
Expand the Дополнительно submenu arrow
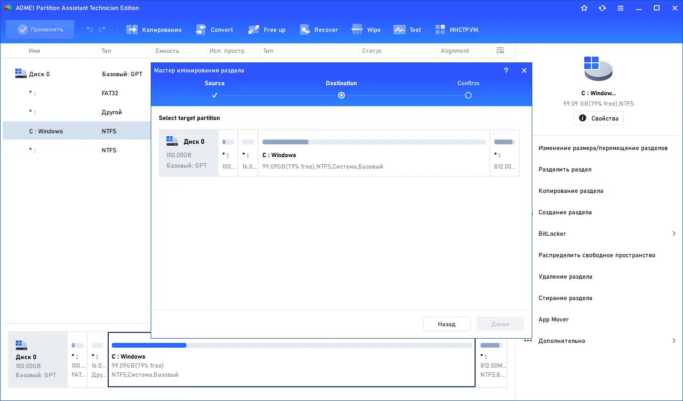[674, 341]
